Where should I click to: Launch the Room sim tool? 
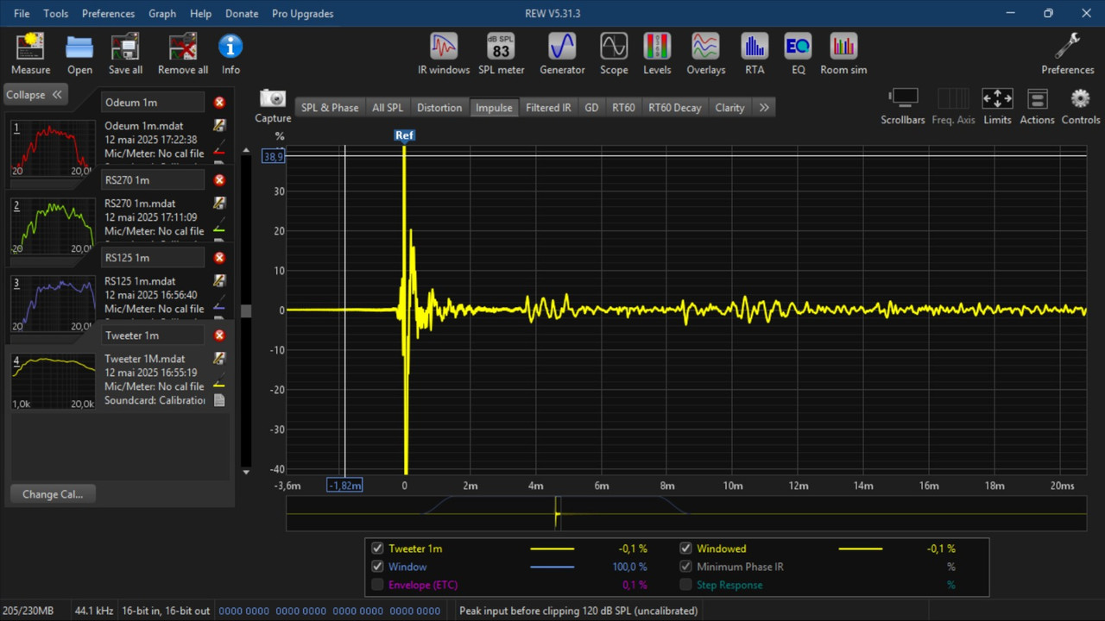pos(843,47)
